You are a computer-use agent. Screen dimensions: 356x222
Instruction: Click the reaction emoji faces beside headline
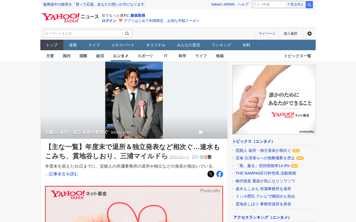point(206,157)
